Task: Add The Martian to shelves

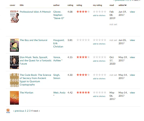Action: (x=99, y=96)
